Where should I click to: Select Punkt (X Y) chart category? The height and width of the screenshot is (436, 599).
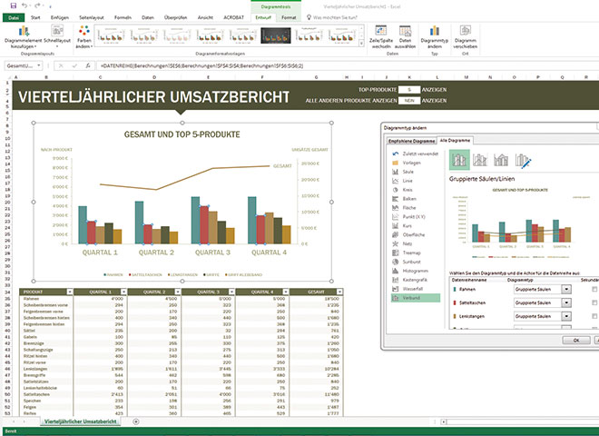tap(408, 217)
